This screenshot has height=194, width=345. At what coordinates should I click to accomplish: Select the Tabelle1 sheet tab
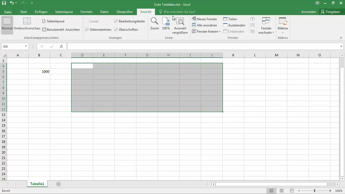(x=37, y=184)
